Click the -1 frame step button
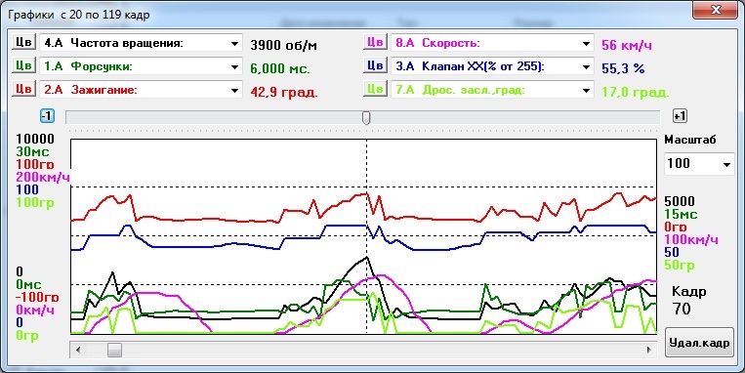The width and height of the screenshot is (745, 373). point(47,116)
